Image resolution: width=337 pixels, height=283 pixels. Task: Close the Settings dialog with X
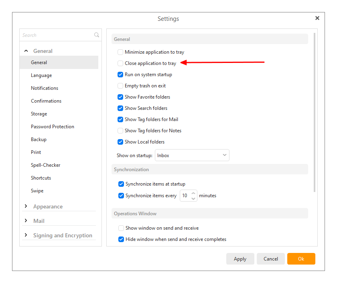tap(317, 18)
